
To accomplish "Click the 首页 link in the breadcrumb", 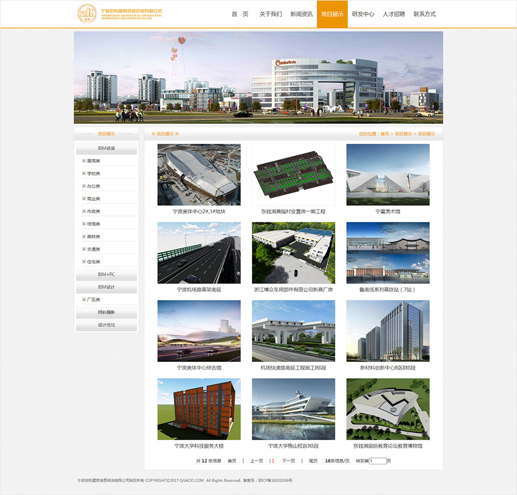I will 386,133.
